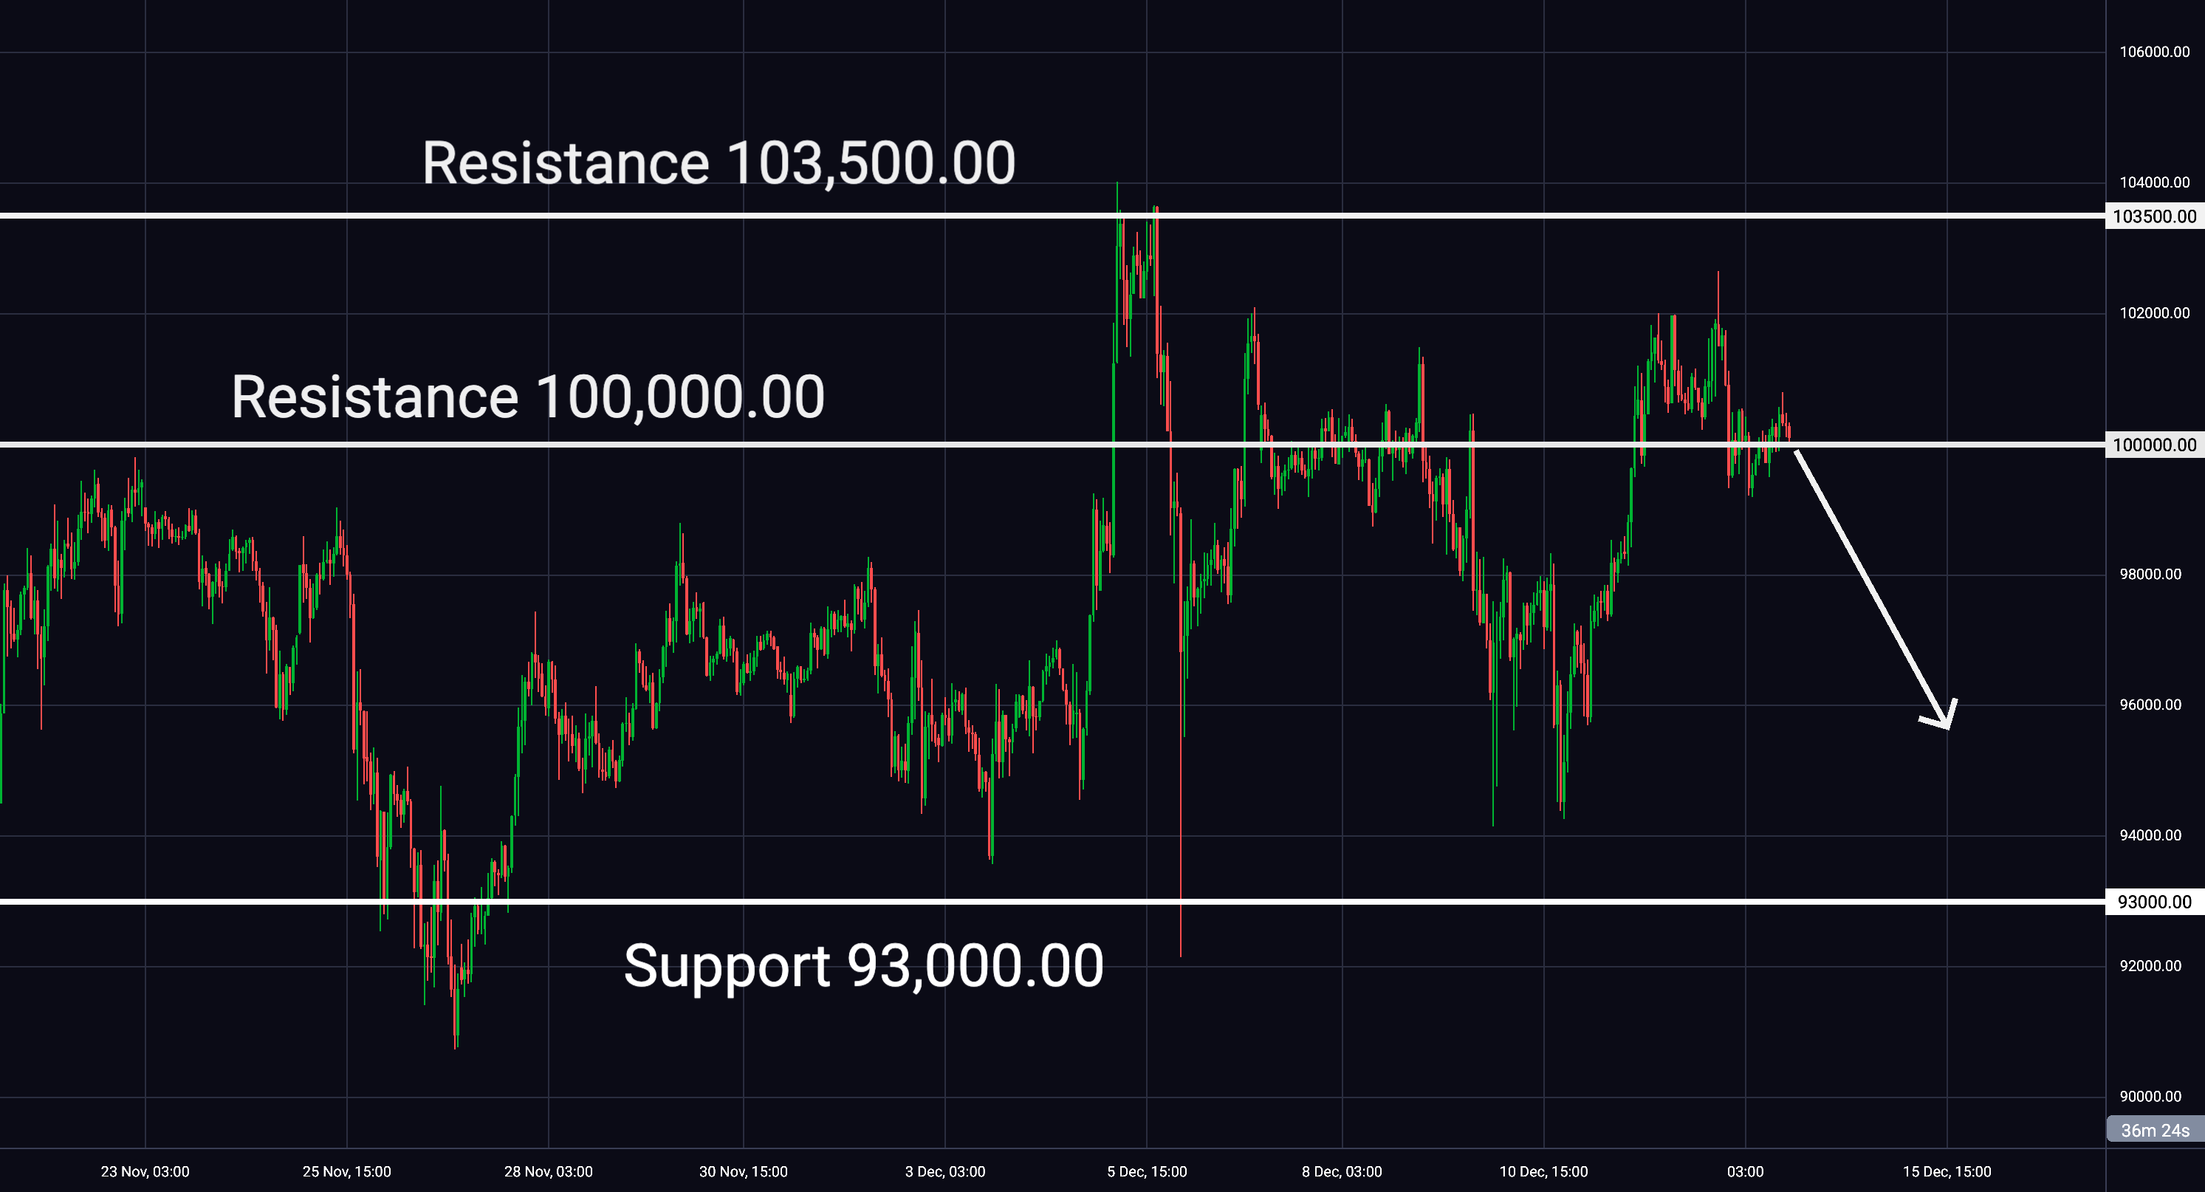Select the Resistance 100,000.00 text annotation
This screenshot has height=1192, width=2205.
(528, 397)
